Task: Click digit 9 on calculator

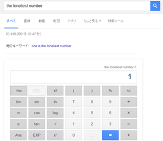Action: [x=110, y=102]
